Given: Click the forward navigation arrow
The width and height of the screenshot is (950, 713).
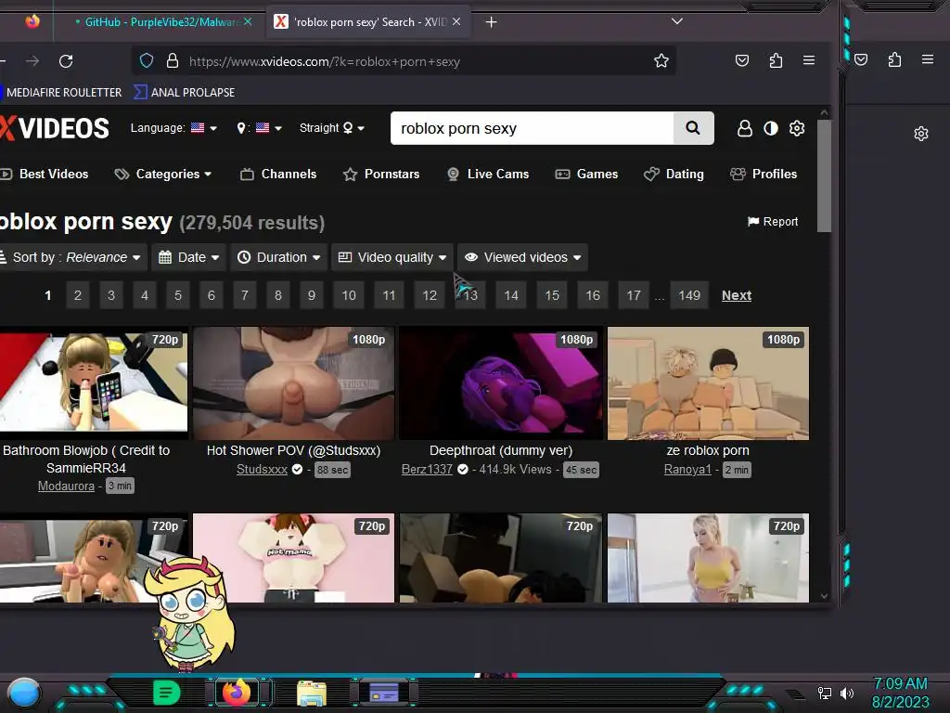Looking at the screenshot, I should tap(32, 61).
